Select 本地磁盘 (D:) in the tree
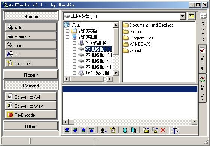Image resolution: width=210 pixels, height=146 pixels. click(99, 55)
